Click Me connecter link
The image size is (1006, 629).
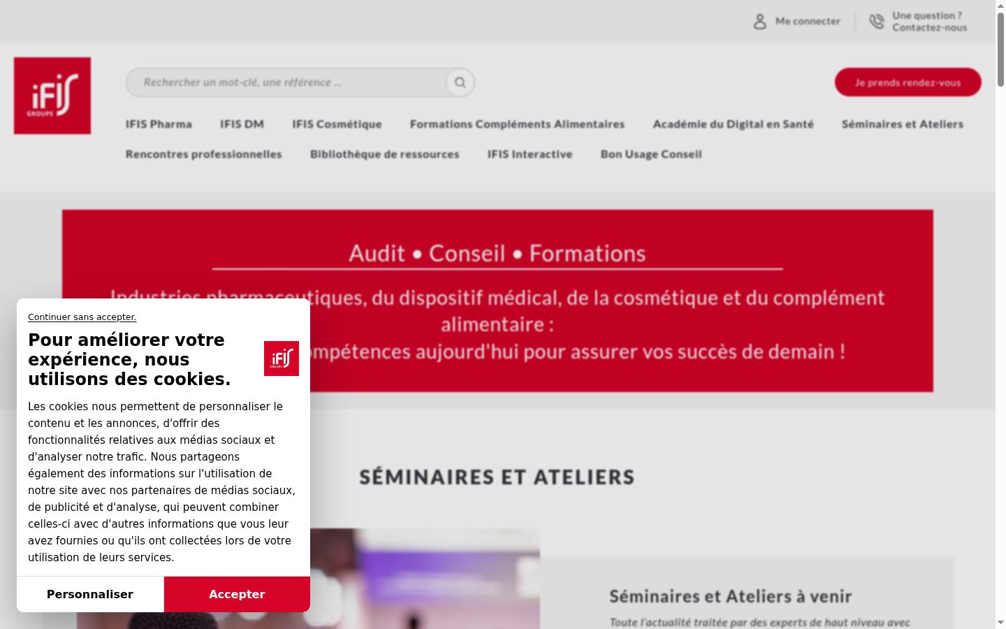(808, 22)
